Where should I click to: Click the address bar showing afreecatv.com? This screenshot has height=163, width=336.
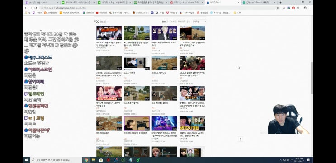156,8
